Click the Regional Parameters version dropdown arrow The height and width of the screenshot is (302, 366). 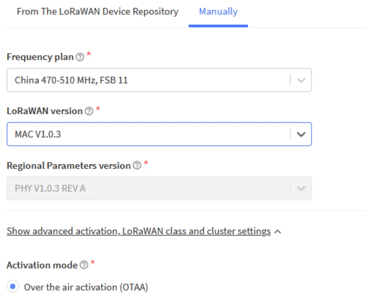[x=301, y=188]
